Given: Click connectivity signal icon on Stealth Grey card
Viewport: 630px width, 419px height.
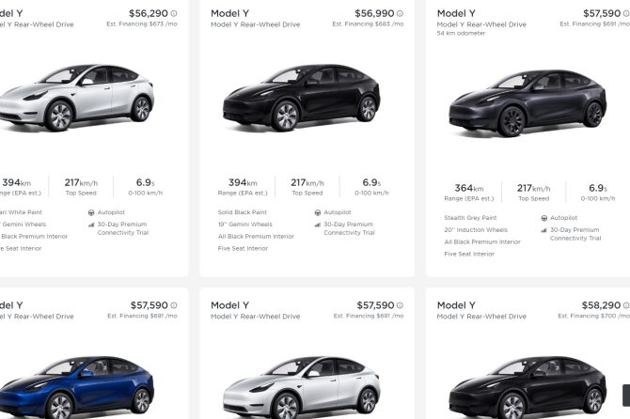Looking at the screenshot, I should [543, 230].
